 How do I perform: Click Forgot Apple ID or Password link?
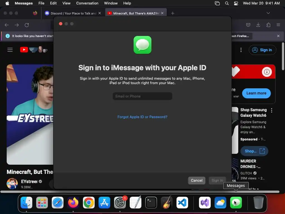(142, 117)
